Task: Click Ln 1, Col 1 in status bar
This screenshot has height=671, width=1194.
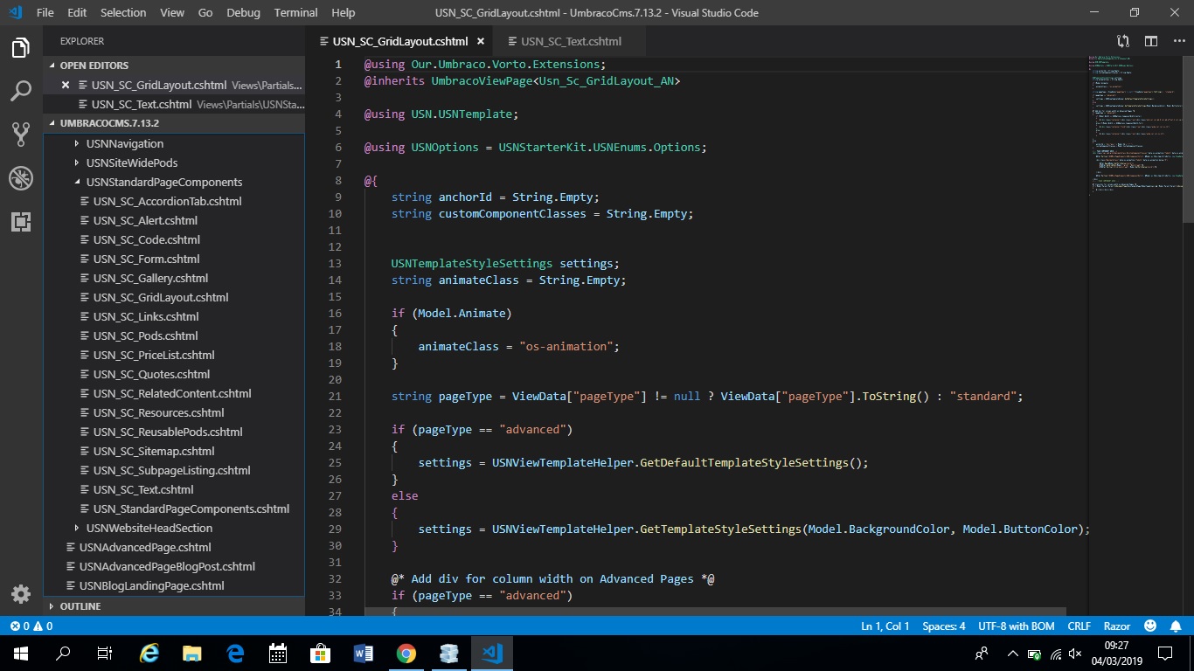Action: [x=885, y=626]
